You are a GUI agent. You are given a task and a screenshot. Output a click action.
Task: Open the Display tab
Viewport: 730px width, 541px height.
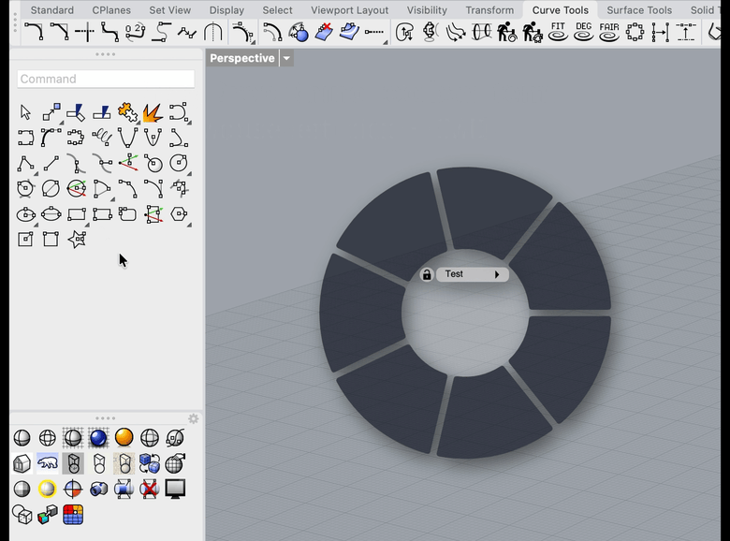(x=226, y=9)
